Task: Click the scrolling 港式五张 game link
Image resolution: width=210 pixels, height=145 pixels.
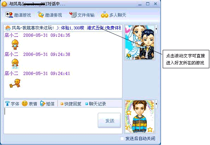Action: [x=95, y=28]
